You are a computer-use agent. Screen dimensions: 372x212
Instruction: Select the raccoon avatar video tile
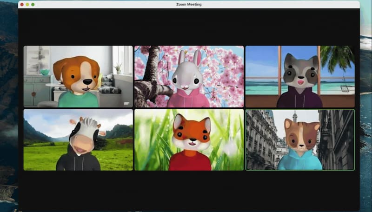pos(300,77)
